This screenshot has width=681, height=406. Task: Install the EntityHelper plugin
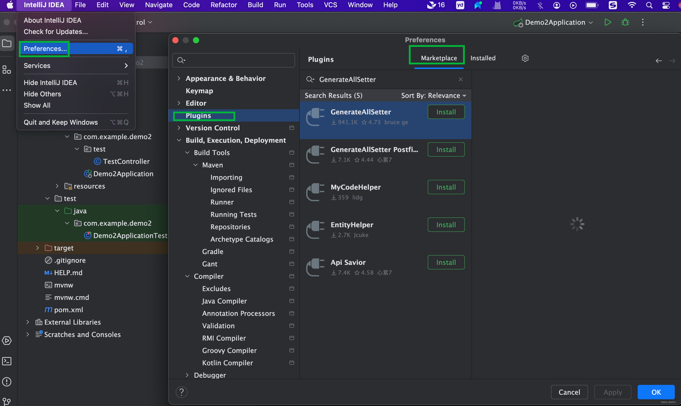[x=446, y=225]
